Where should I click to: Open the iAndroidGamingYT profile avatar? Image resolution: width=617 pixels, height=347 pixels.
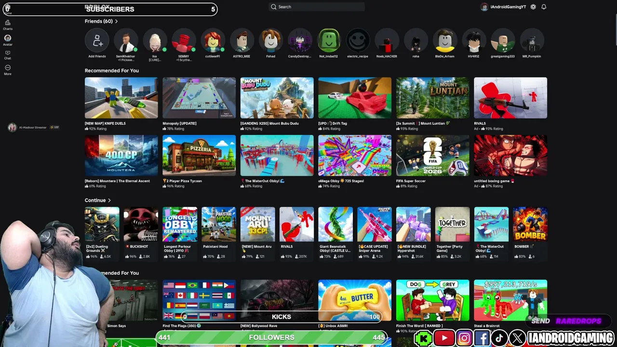[x=484, y=7]
